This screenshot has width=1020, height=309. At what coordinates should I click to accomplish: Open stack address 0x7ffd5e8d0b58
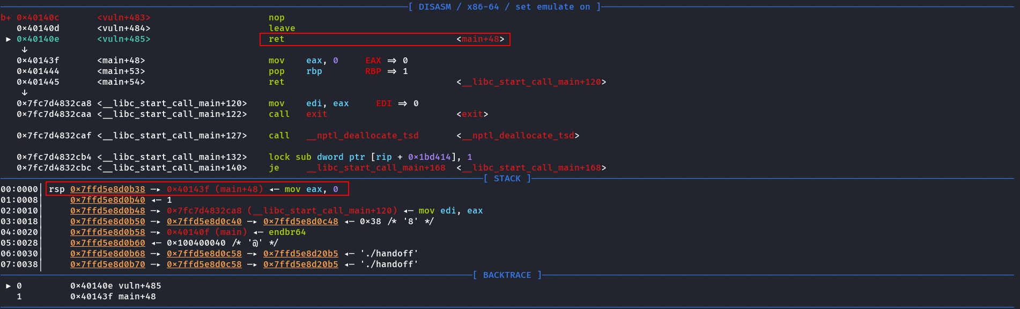pyautogui.click(x=107, y=232)
